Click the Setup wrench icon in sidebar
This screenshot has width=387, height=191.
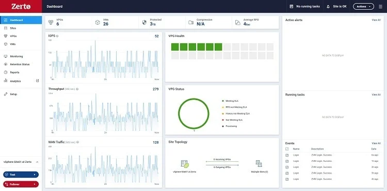tap(6, 94)
